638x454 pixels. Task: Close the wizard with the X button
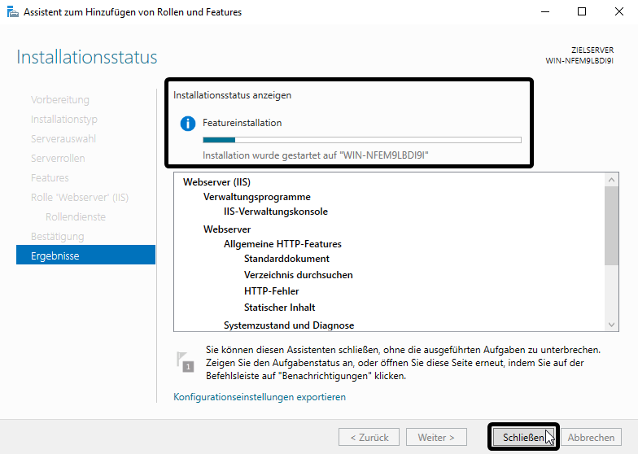pos(618,11)
